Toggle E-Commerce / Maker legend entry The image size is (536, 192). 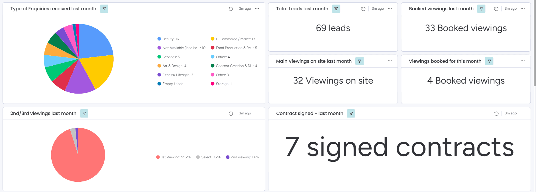(233, 39)
